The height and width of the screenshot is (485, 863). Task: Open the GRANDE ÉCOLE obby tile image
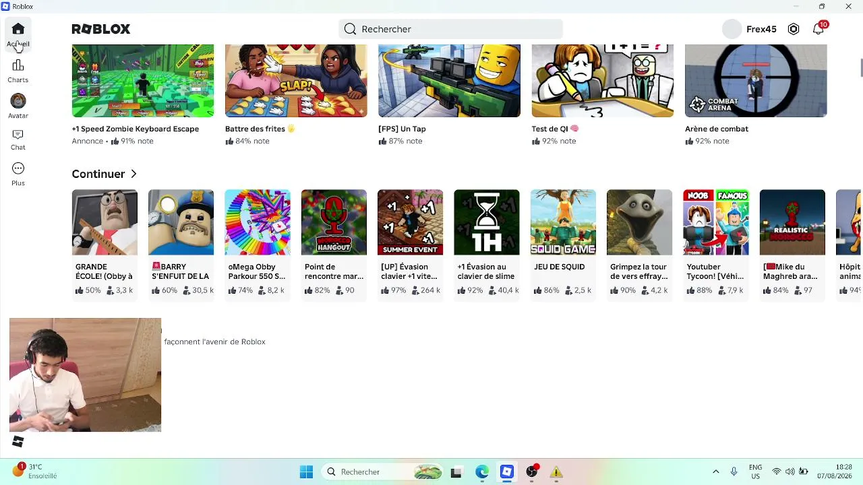105,222
